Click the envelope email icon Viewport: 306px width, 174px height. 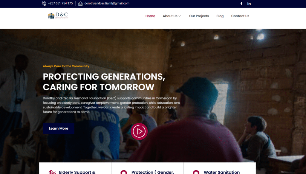(x=80, y=4)
